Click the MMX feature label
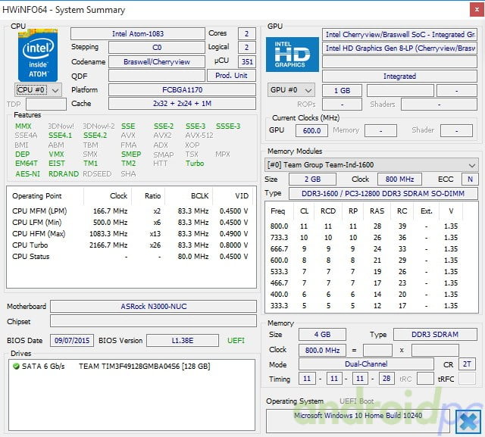485x437 pixels. click(x=23, y=126)
